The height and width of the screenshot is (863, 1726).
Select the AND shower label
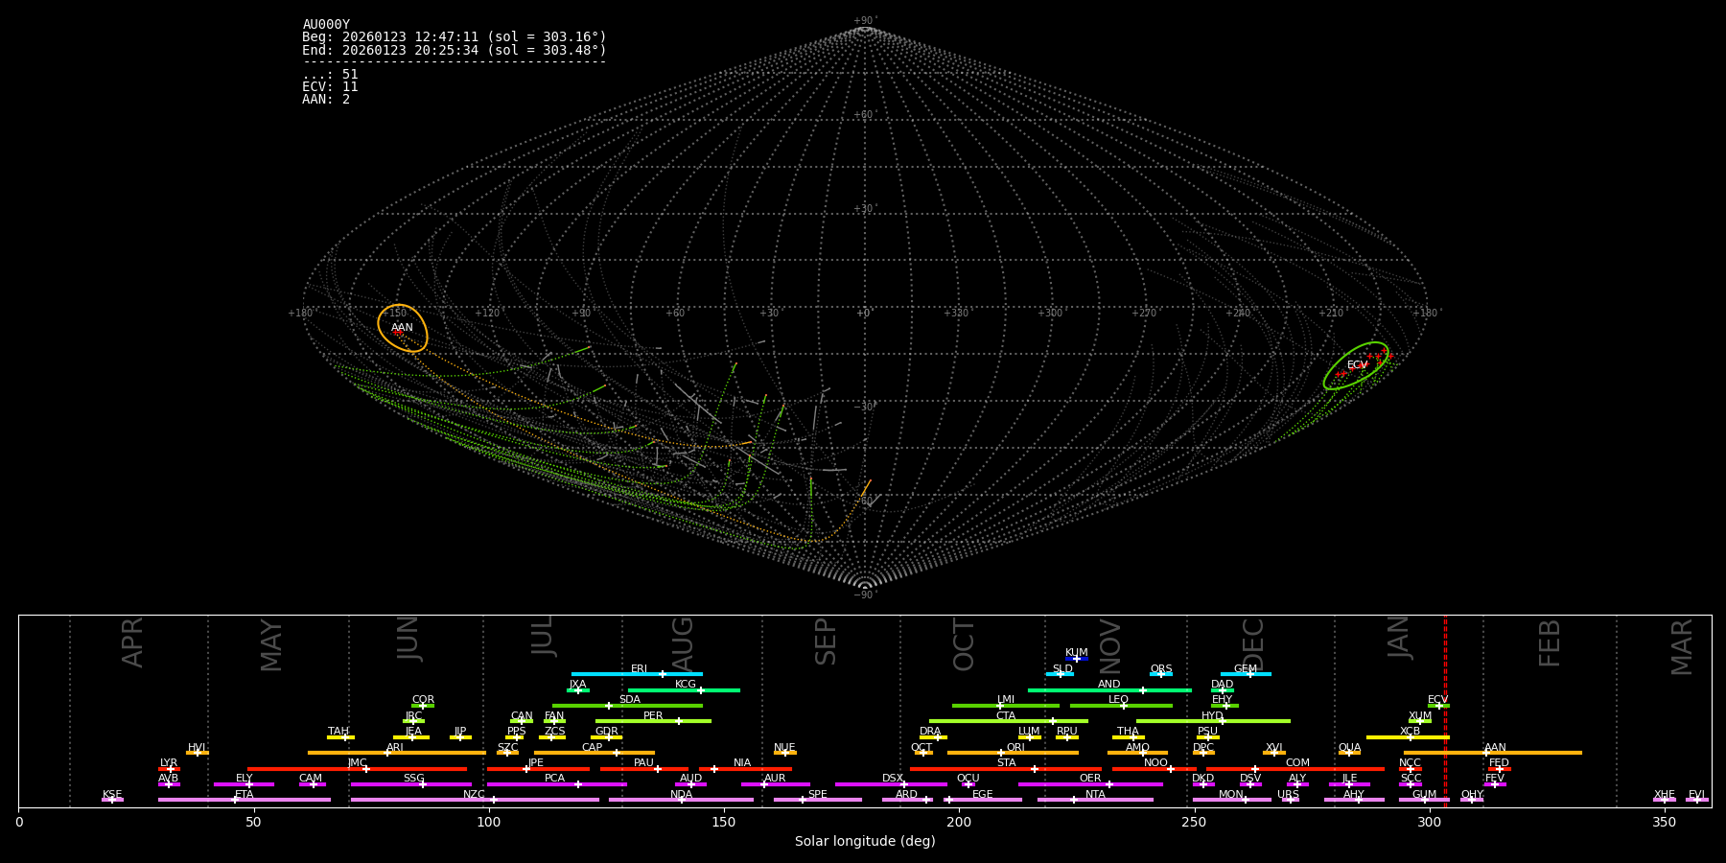pos(1109,685)
